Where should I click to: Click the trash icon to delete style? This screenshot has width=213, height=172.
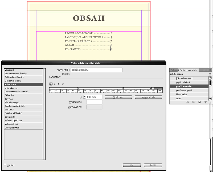pos(205,102)
